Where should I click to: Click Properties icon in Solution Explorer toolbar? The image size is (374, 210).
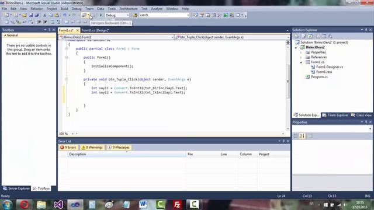coord(296,36)
